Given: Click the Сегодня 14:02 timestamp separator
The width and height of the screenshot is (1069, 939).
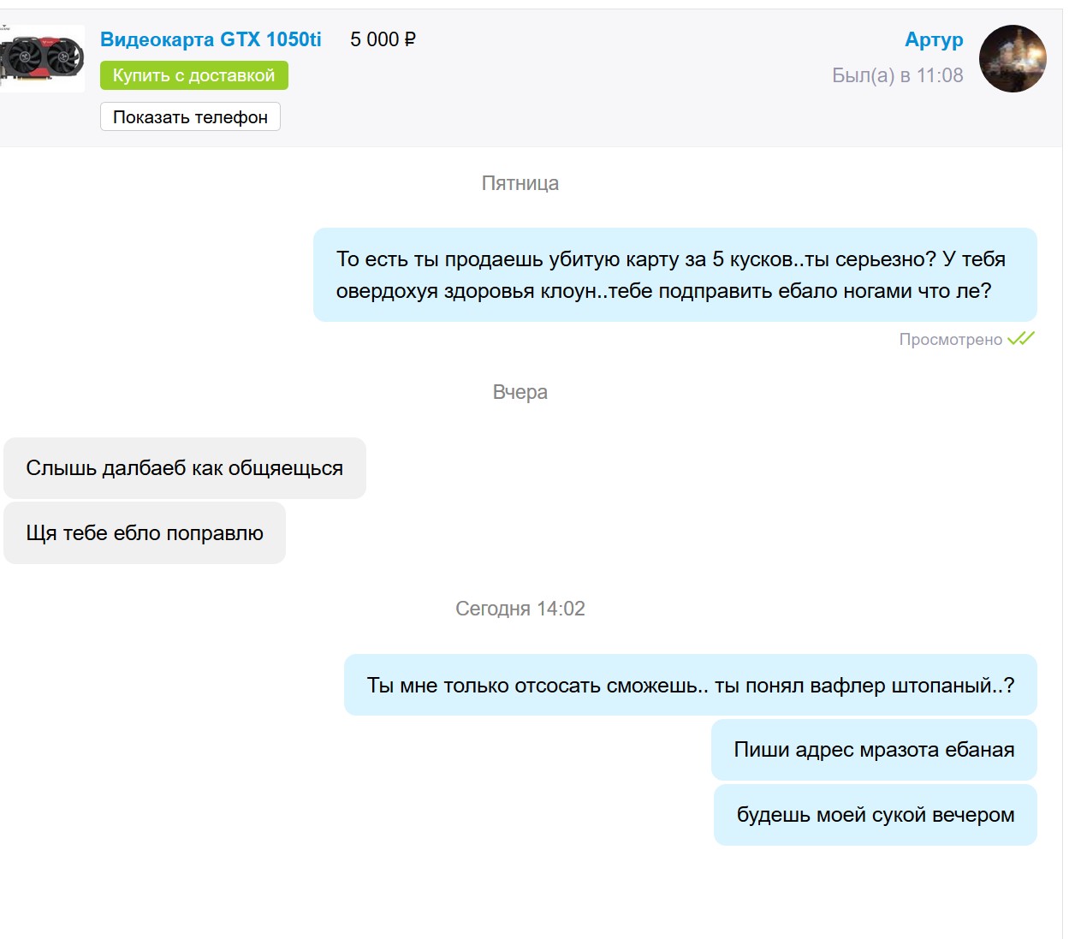Looking at the screenshot, I should pos(520,609).
